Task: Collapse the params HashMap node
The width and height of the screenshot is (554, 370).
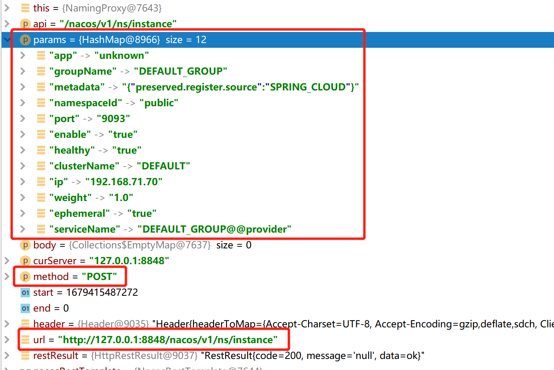Action: pyautogui.click(x=7, y=39)
